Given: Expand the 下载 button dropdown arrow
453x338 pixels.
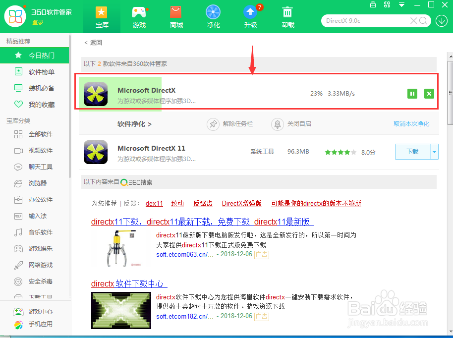Looking at the screenshot, I should (434, 152).
